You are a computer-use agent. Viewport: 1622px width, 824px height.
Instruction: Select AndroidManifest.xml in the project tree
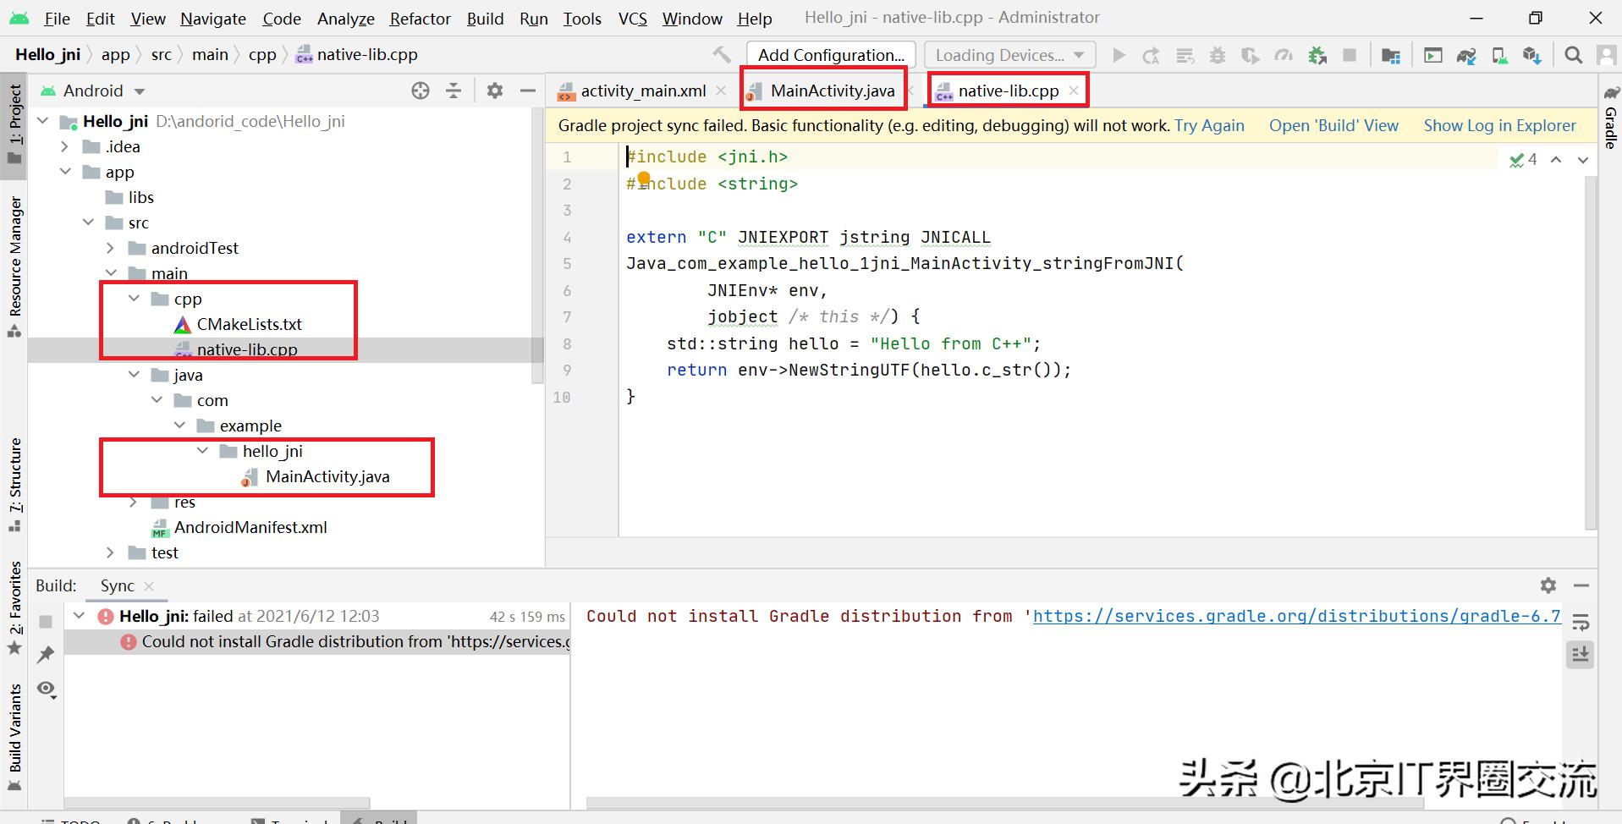(x=250, y=527)
